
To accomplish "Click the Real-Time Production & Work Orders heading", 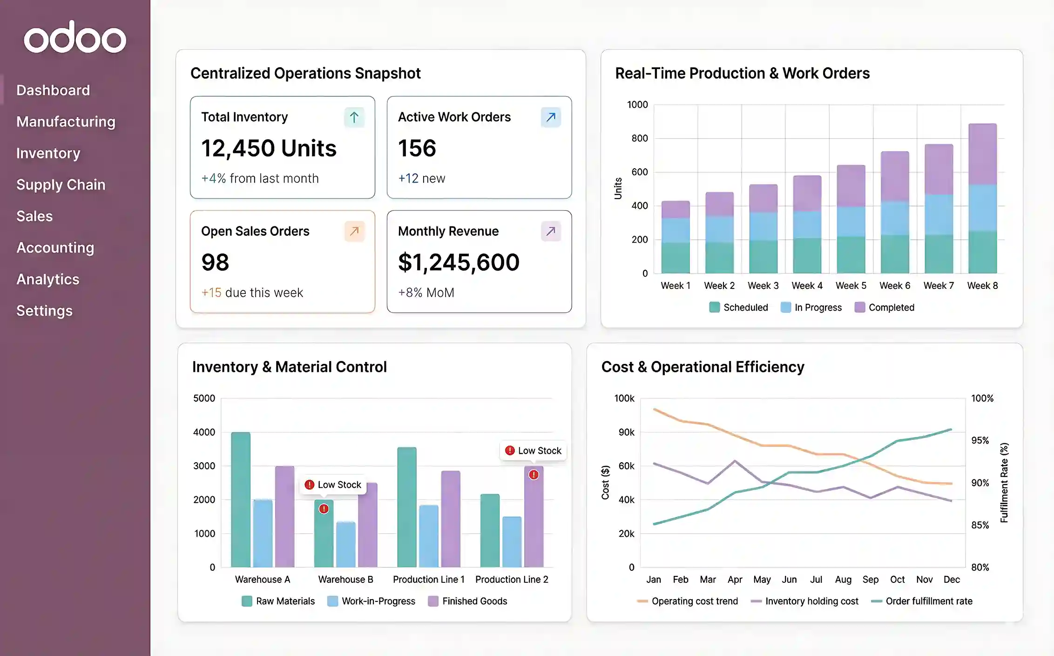I will coord(743,73).
